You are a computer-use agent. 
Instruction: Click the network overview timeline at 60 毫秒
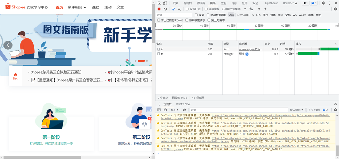click(232, 26)
